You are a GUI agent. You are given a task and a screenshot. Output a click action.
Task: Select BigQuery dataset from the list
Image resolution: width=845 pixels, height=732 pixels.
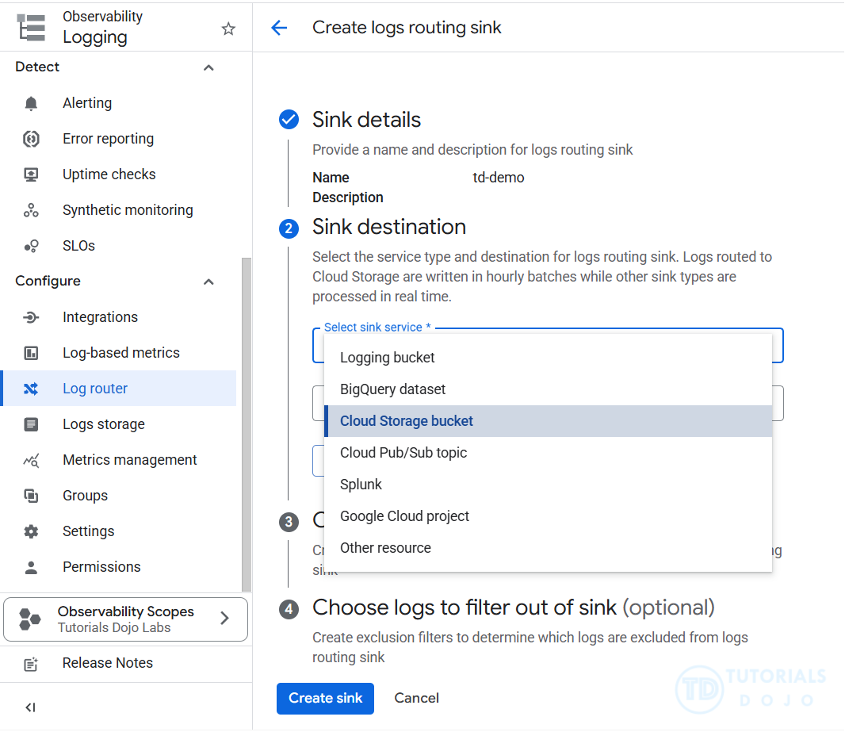392,389
